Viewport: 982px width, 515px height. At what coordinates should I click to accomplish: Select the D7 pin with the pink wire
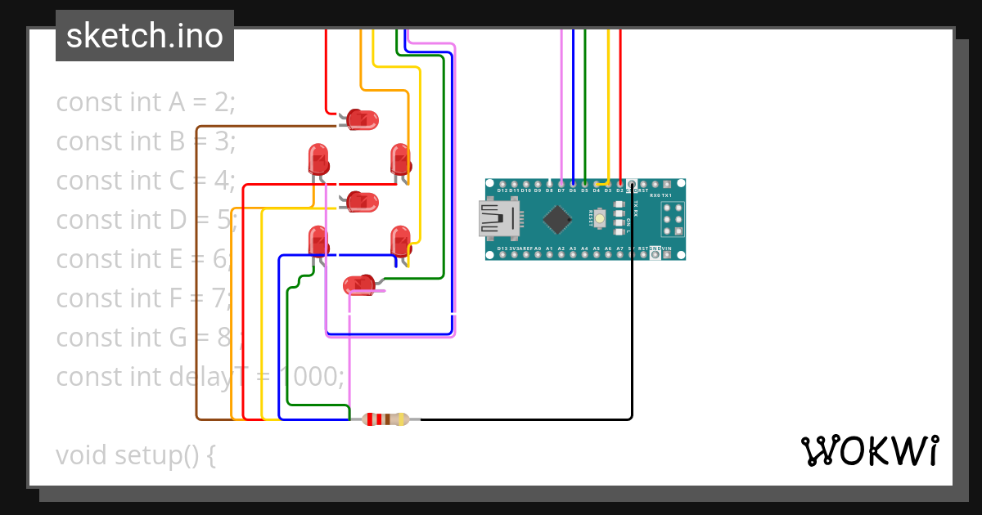click(x=561, y=184)
